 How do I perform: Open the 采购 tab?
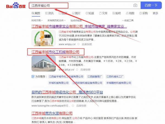pos(143,13)
